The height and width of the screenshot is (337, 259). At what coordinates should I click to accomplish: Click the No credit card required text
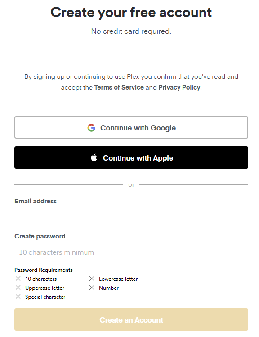coord(131,31)
